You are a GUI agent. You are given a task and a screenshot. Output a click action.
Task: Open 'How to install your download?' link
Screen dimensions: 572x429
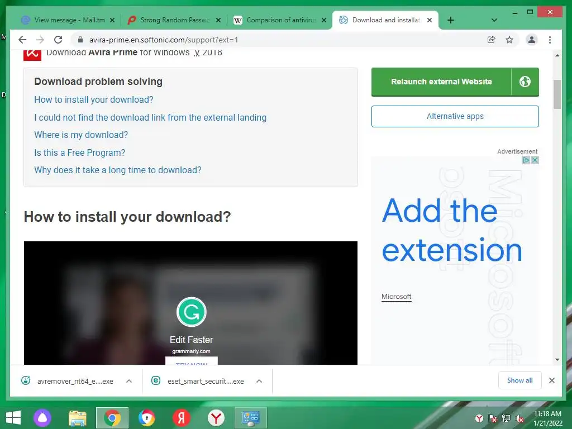94,99
